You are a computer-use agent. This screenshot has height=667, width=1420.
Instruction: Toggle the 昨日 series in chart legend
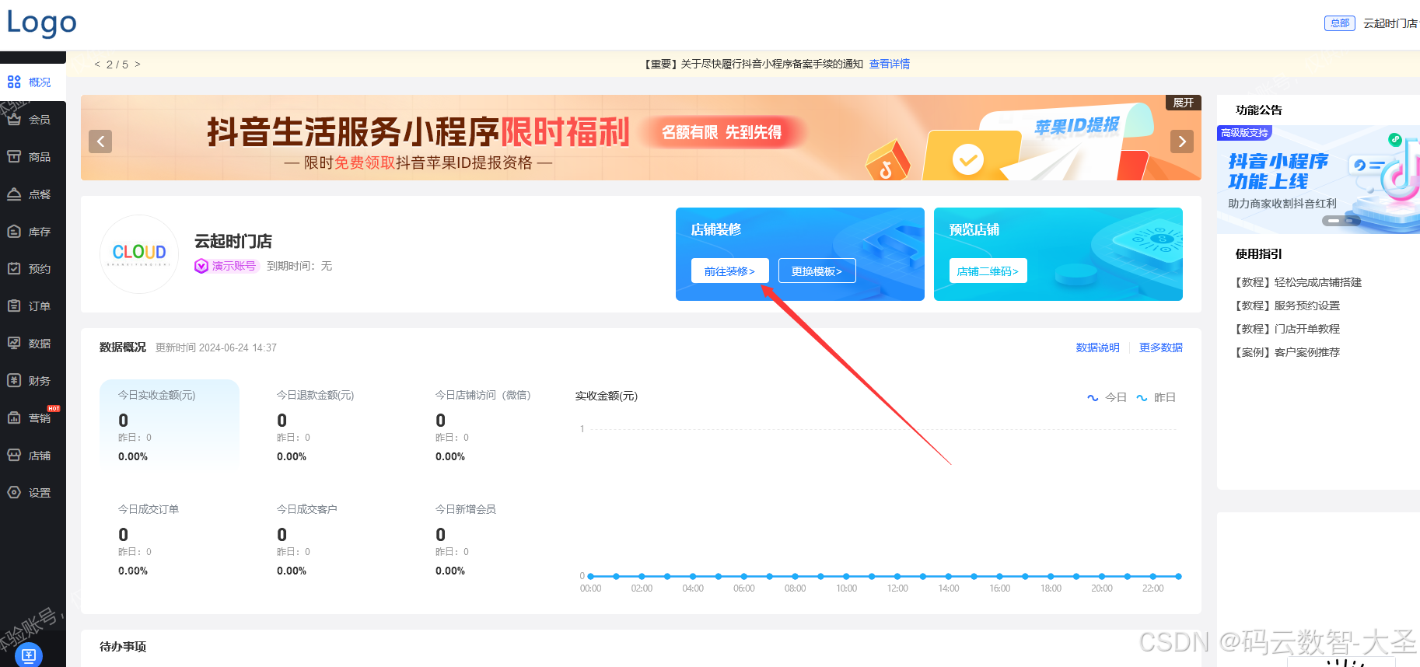point(1156,397)
